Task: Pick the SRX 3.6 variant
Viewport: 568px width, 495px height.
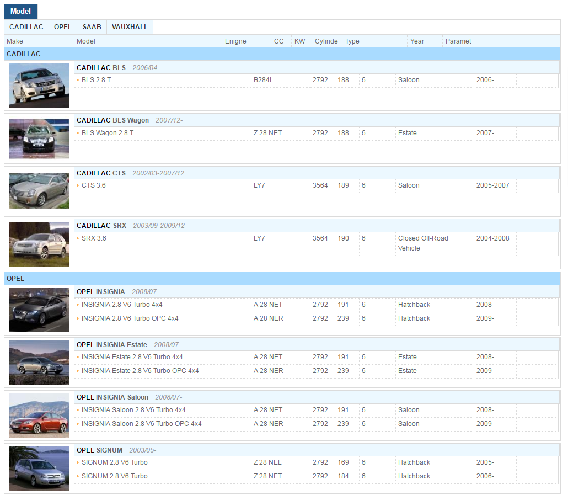Action: coord(94,238)
